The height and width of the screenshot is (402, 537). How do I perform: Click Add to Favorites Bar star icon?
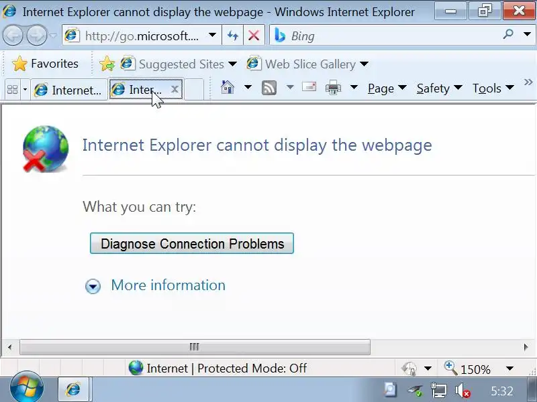107,64
